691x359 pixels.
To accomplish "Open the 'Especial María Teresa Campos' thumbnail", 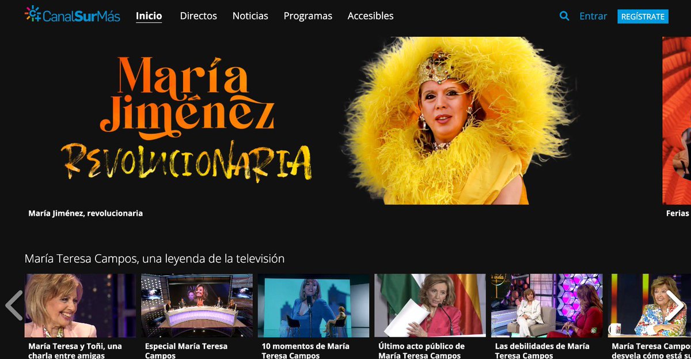I will point(197,305).
